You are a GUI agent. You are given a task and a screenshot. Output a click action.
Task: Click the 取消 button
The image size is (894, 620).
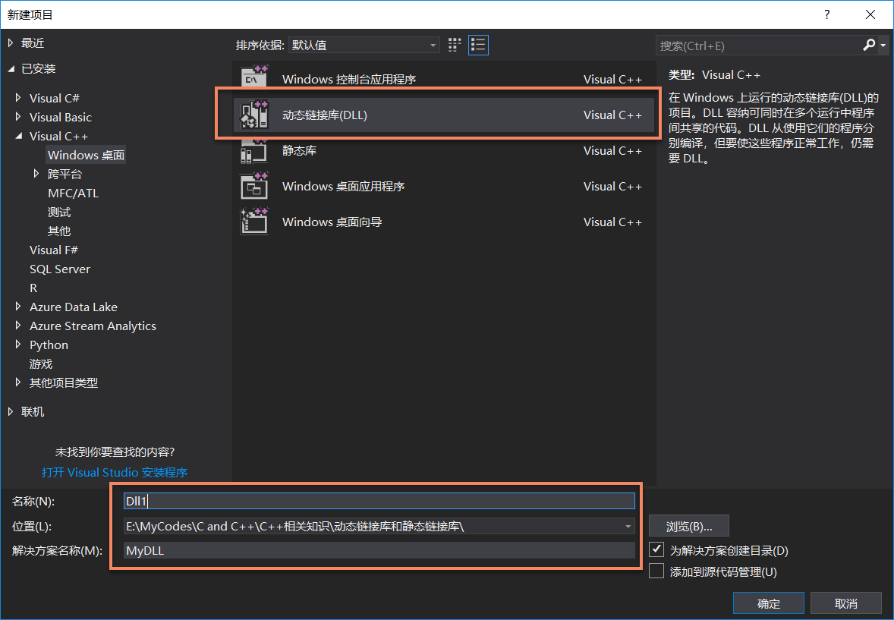(x=846, y=603)
